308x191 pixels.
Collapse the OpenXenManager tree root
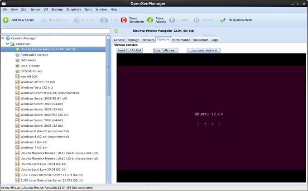coord(3,38)
